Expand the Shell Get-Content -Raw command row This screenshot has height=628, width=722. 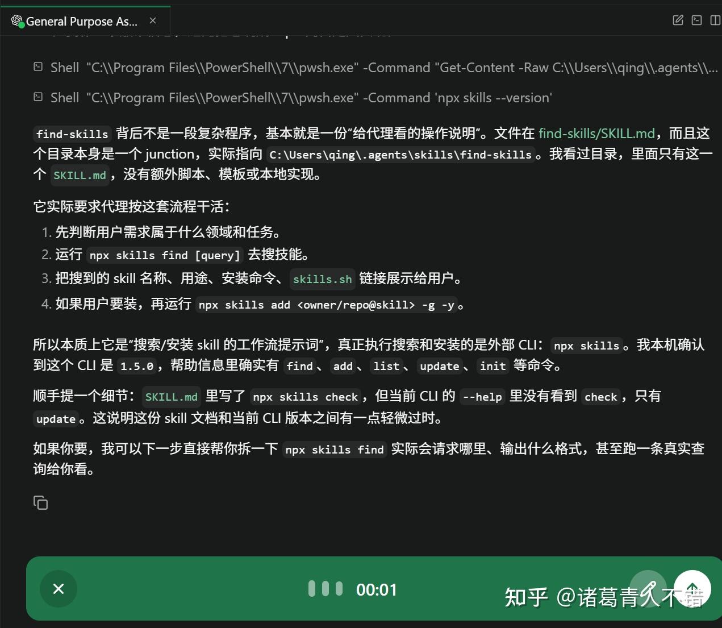pyautogui.click(x=375, y=68)
